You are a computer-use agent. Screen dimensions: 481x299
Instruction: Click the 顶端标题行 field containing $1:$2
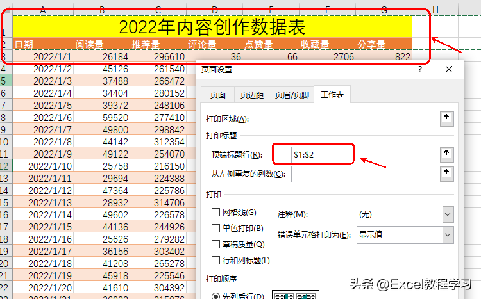pos(366,154)
